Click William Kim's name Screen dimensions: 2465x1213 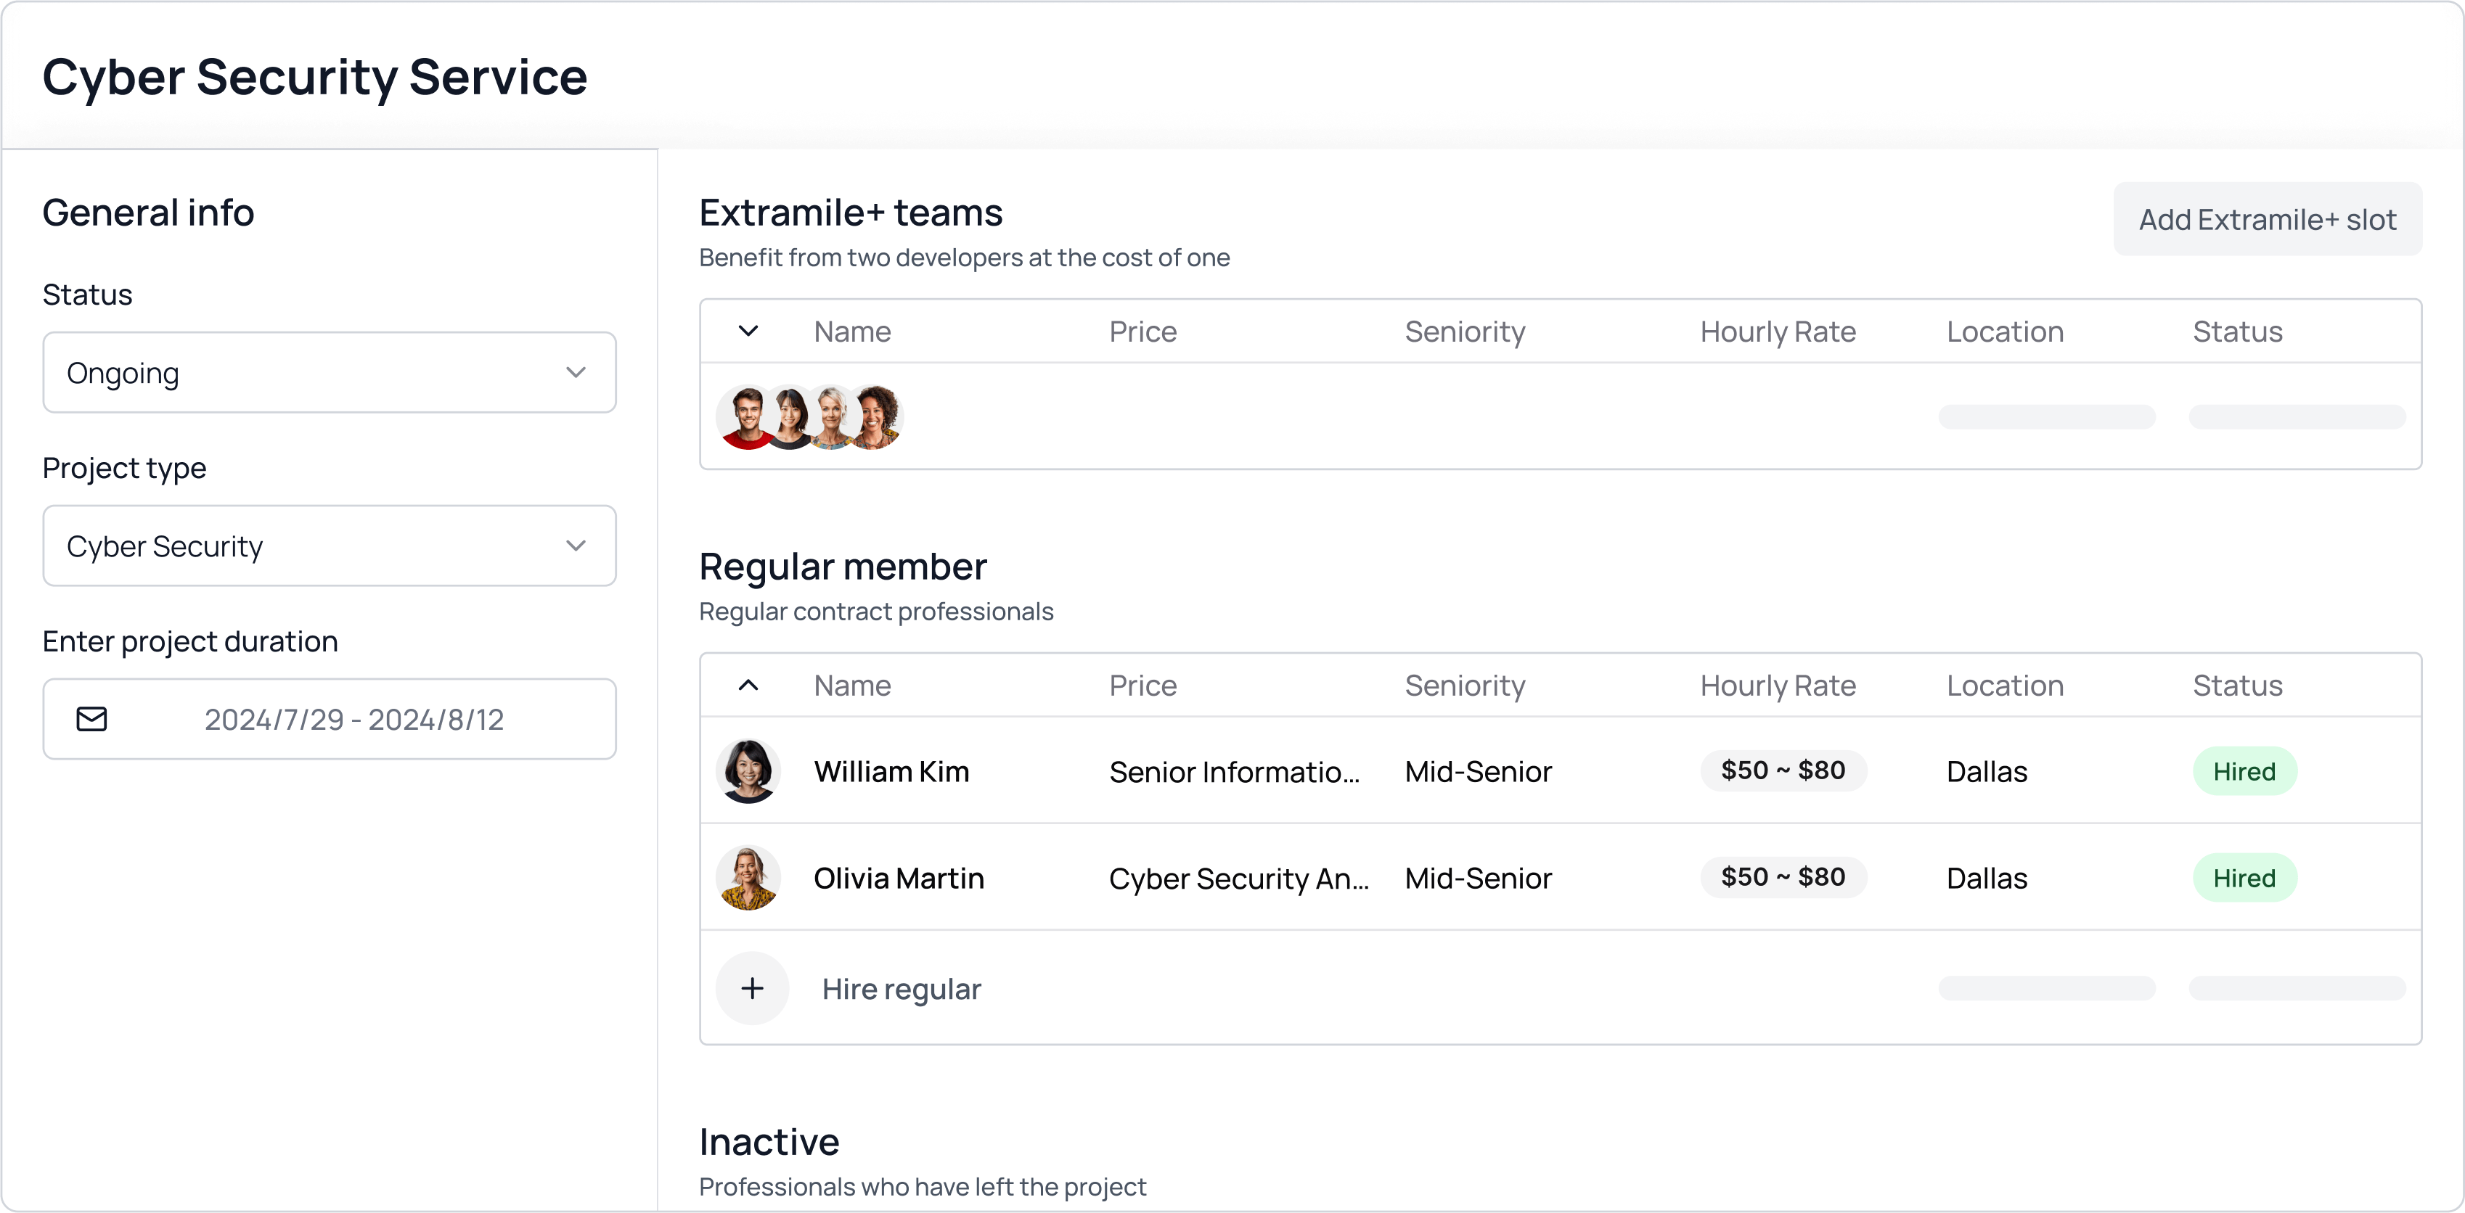click(x=891, y=771)
